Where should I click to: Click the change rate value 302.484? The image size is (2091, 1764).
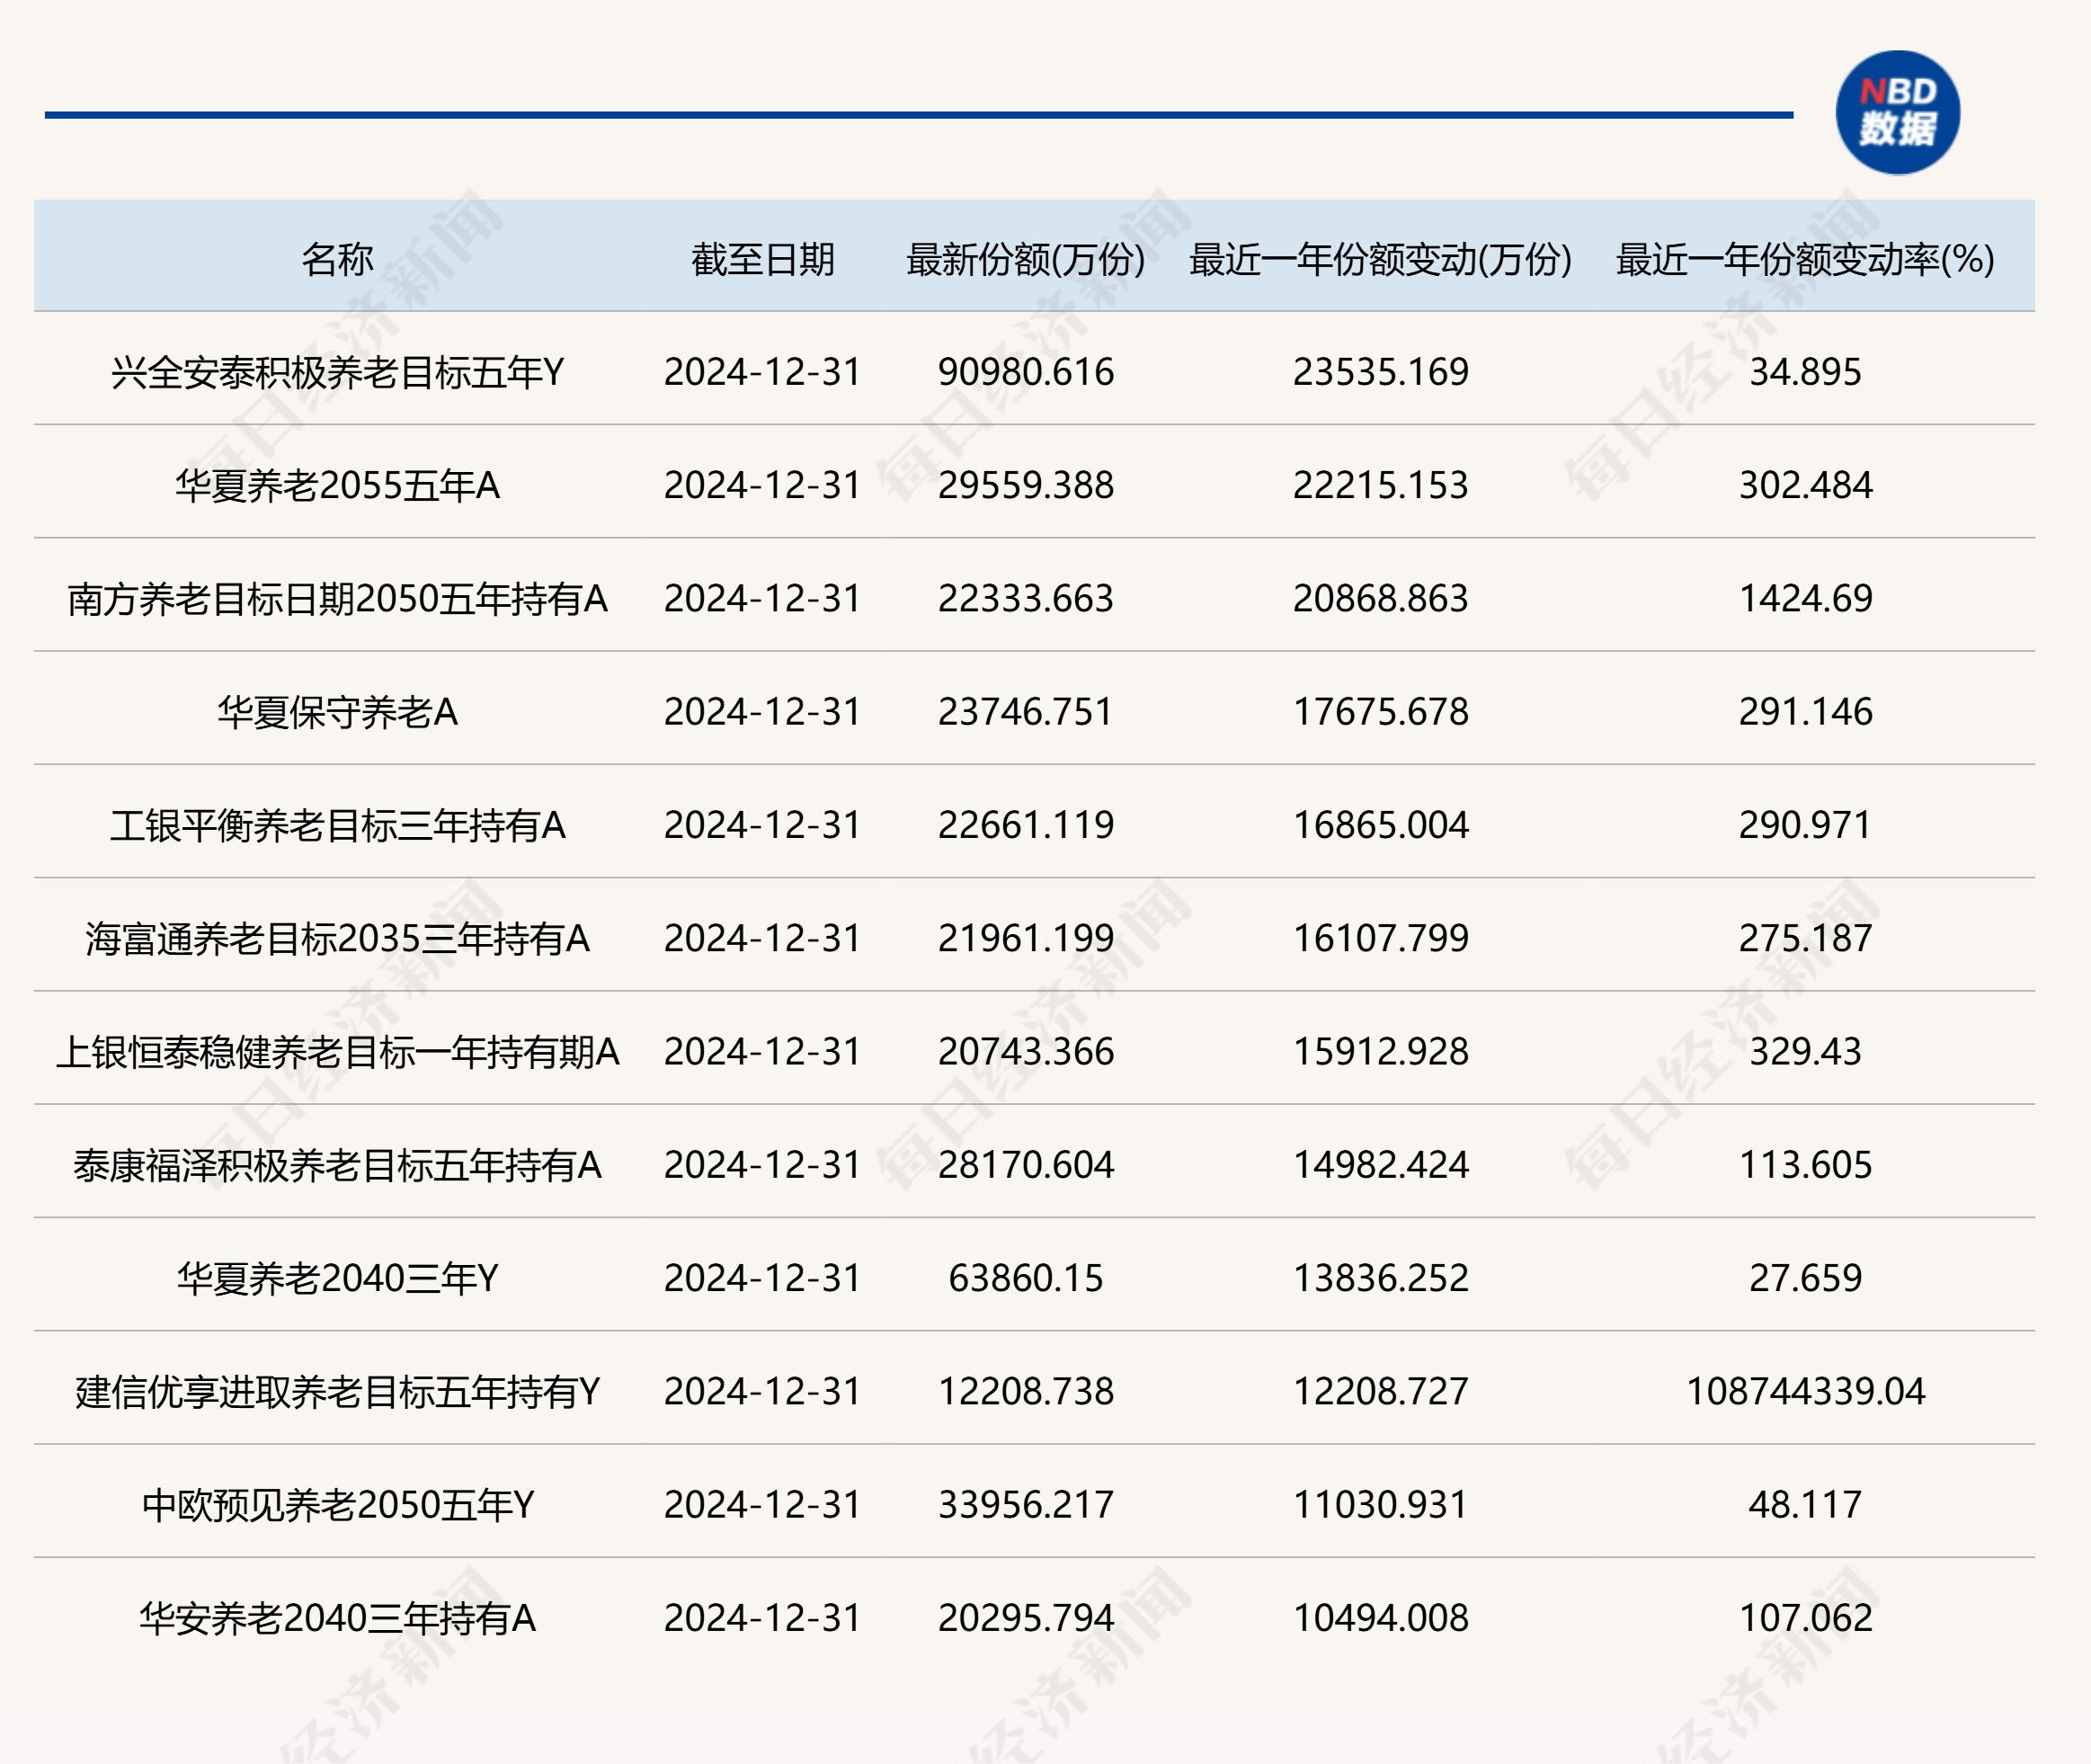[x=1805, y=485]
